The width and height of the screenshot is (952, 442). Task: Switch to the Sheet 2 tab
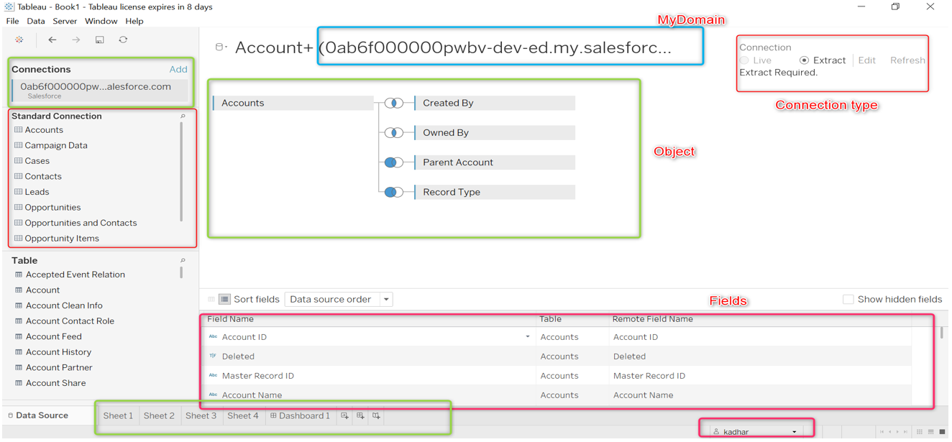[x=159, y=415]
